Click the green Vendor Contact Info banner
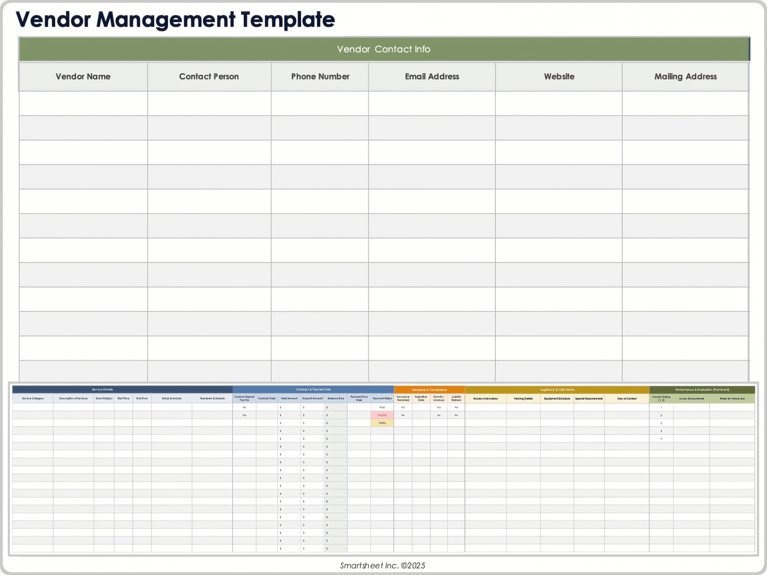767x575 pixels. pos(383,49)
